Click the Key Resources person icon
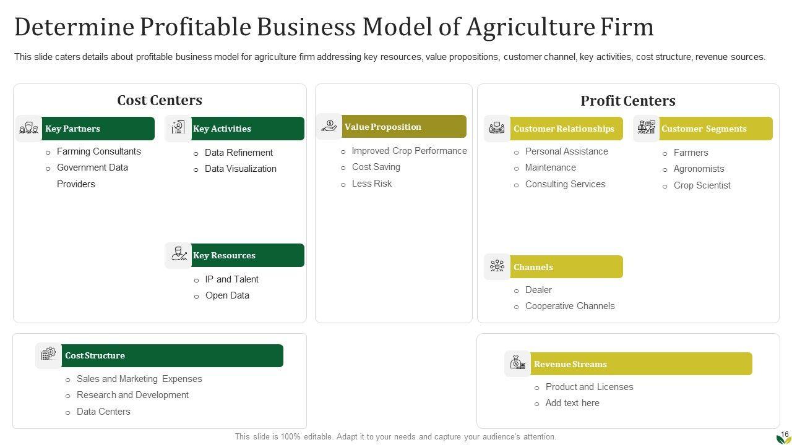Viewport: 792px width, 445px height. (179, 255)
